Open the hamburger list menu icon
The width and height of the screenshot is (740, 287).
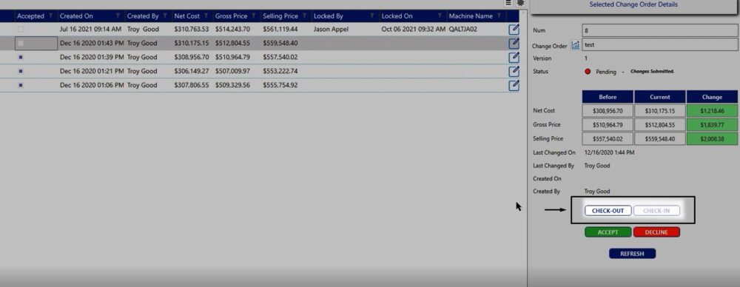click(x=508, y=3)
